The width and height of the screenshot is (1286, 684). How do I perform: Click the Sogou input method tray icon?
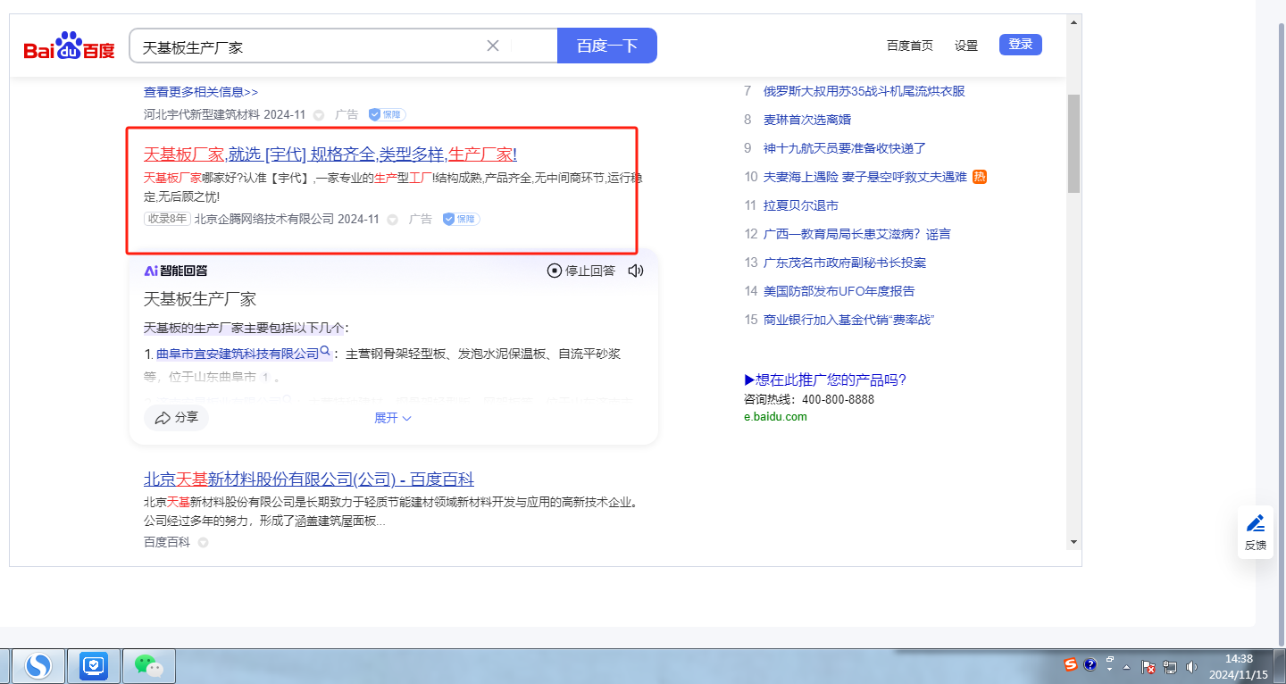tap(1070, 664)
